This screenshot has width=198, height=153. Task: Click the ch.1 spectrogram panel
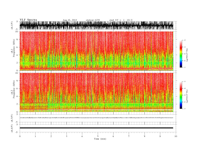point(96,51)
